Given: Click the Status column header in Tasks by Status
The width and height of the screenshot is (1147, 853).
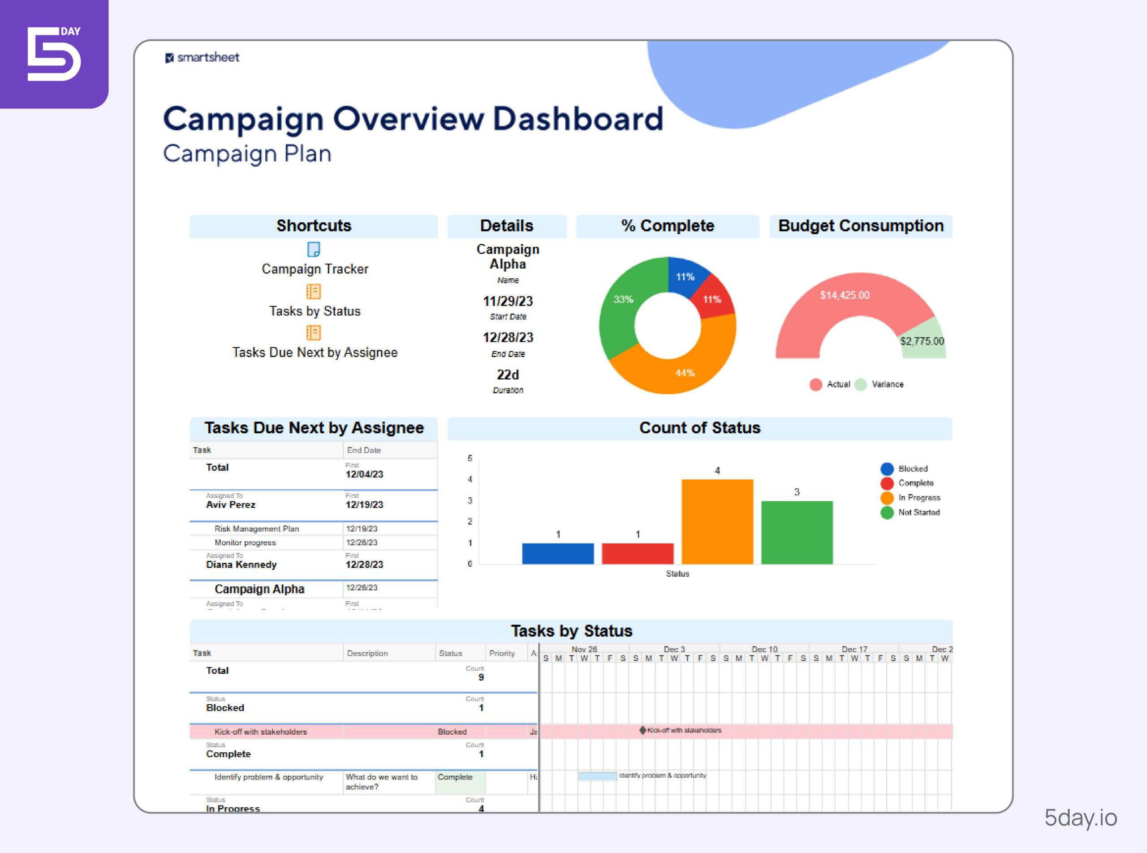Looking at the screenshot, I should (460, 653).
